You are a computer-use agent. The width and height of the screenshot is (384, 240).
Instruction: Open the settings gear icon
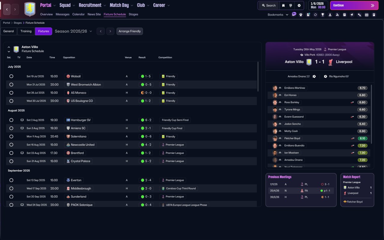(x=299, y=5)
